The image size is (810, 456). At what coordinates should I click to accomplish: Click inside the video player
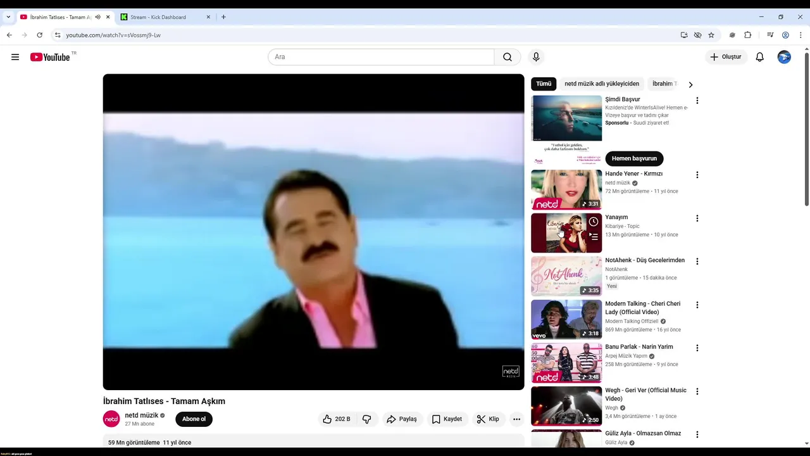tap(313, 232)
